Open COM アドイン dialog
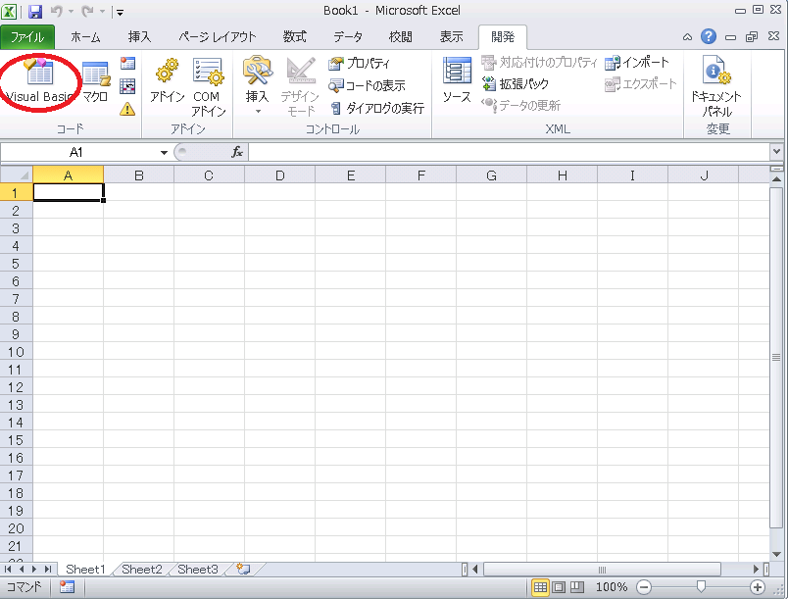Image resolution: width=788 pixels, height=599 pixels. pyautogui.click(x=208, y=86)
